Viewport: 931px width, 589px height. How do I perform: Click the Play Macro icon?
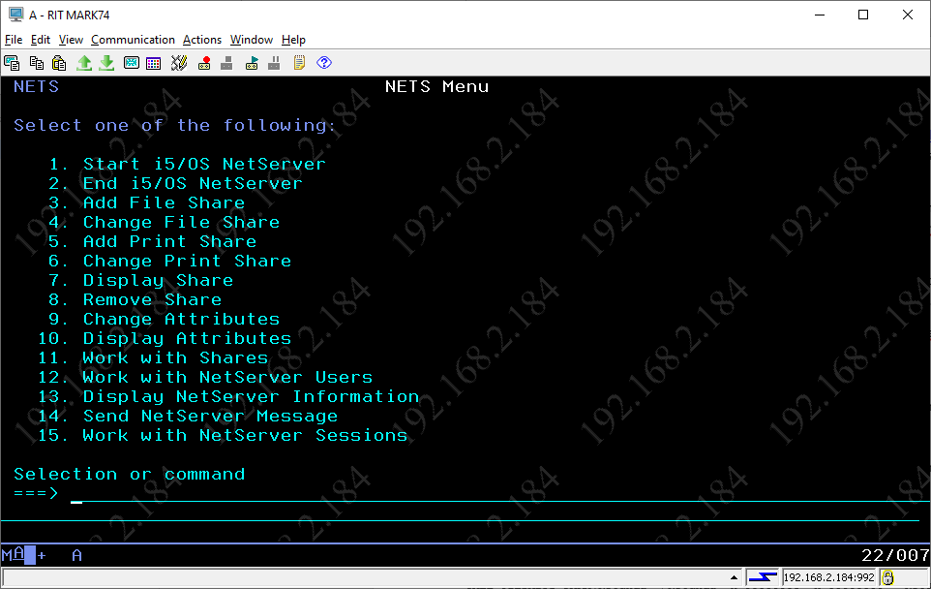pos(252,63)
